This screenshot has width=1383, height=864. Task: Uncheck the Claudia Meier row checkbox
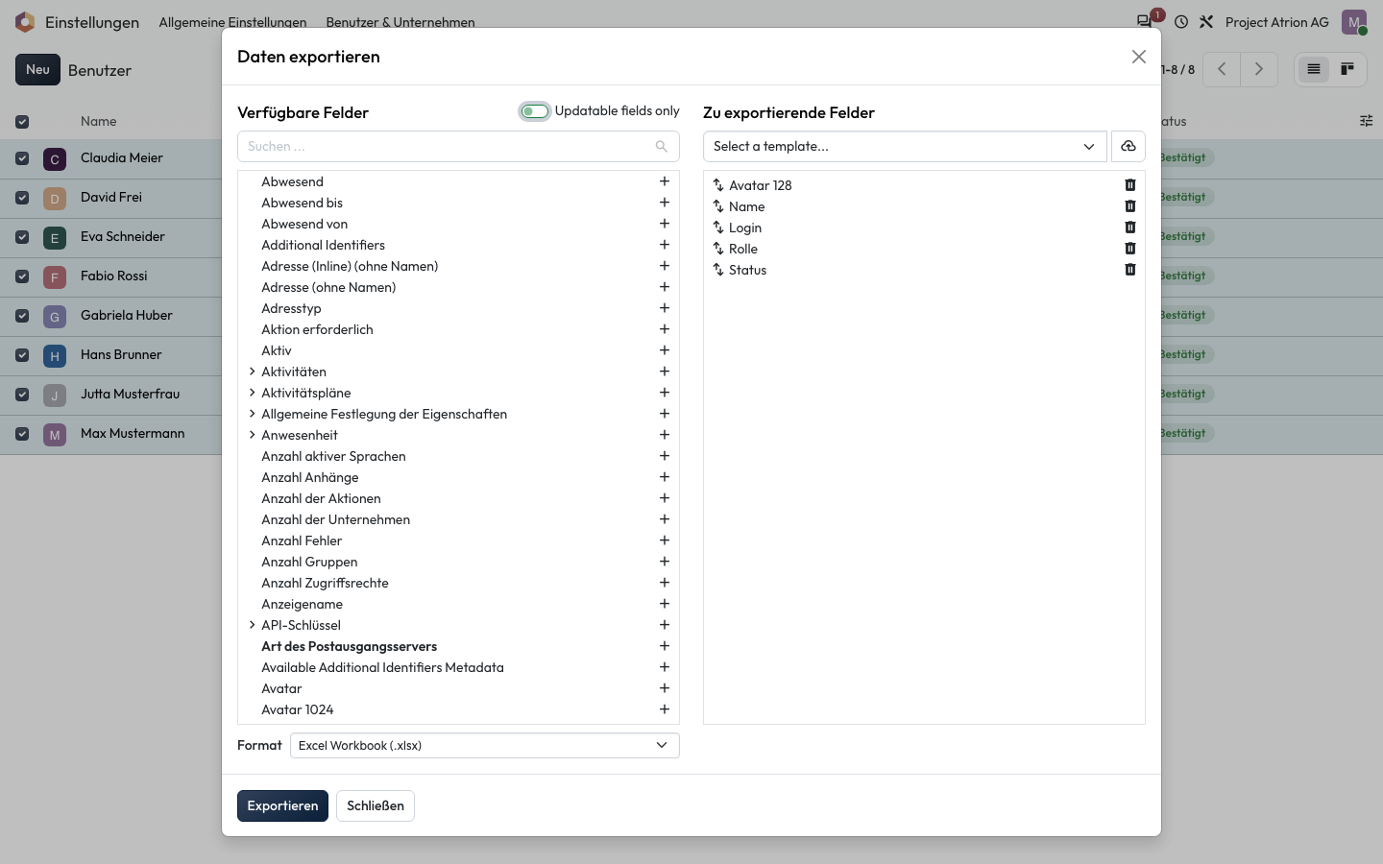point(22,158)
